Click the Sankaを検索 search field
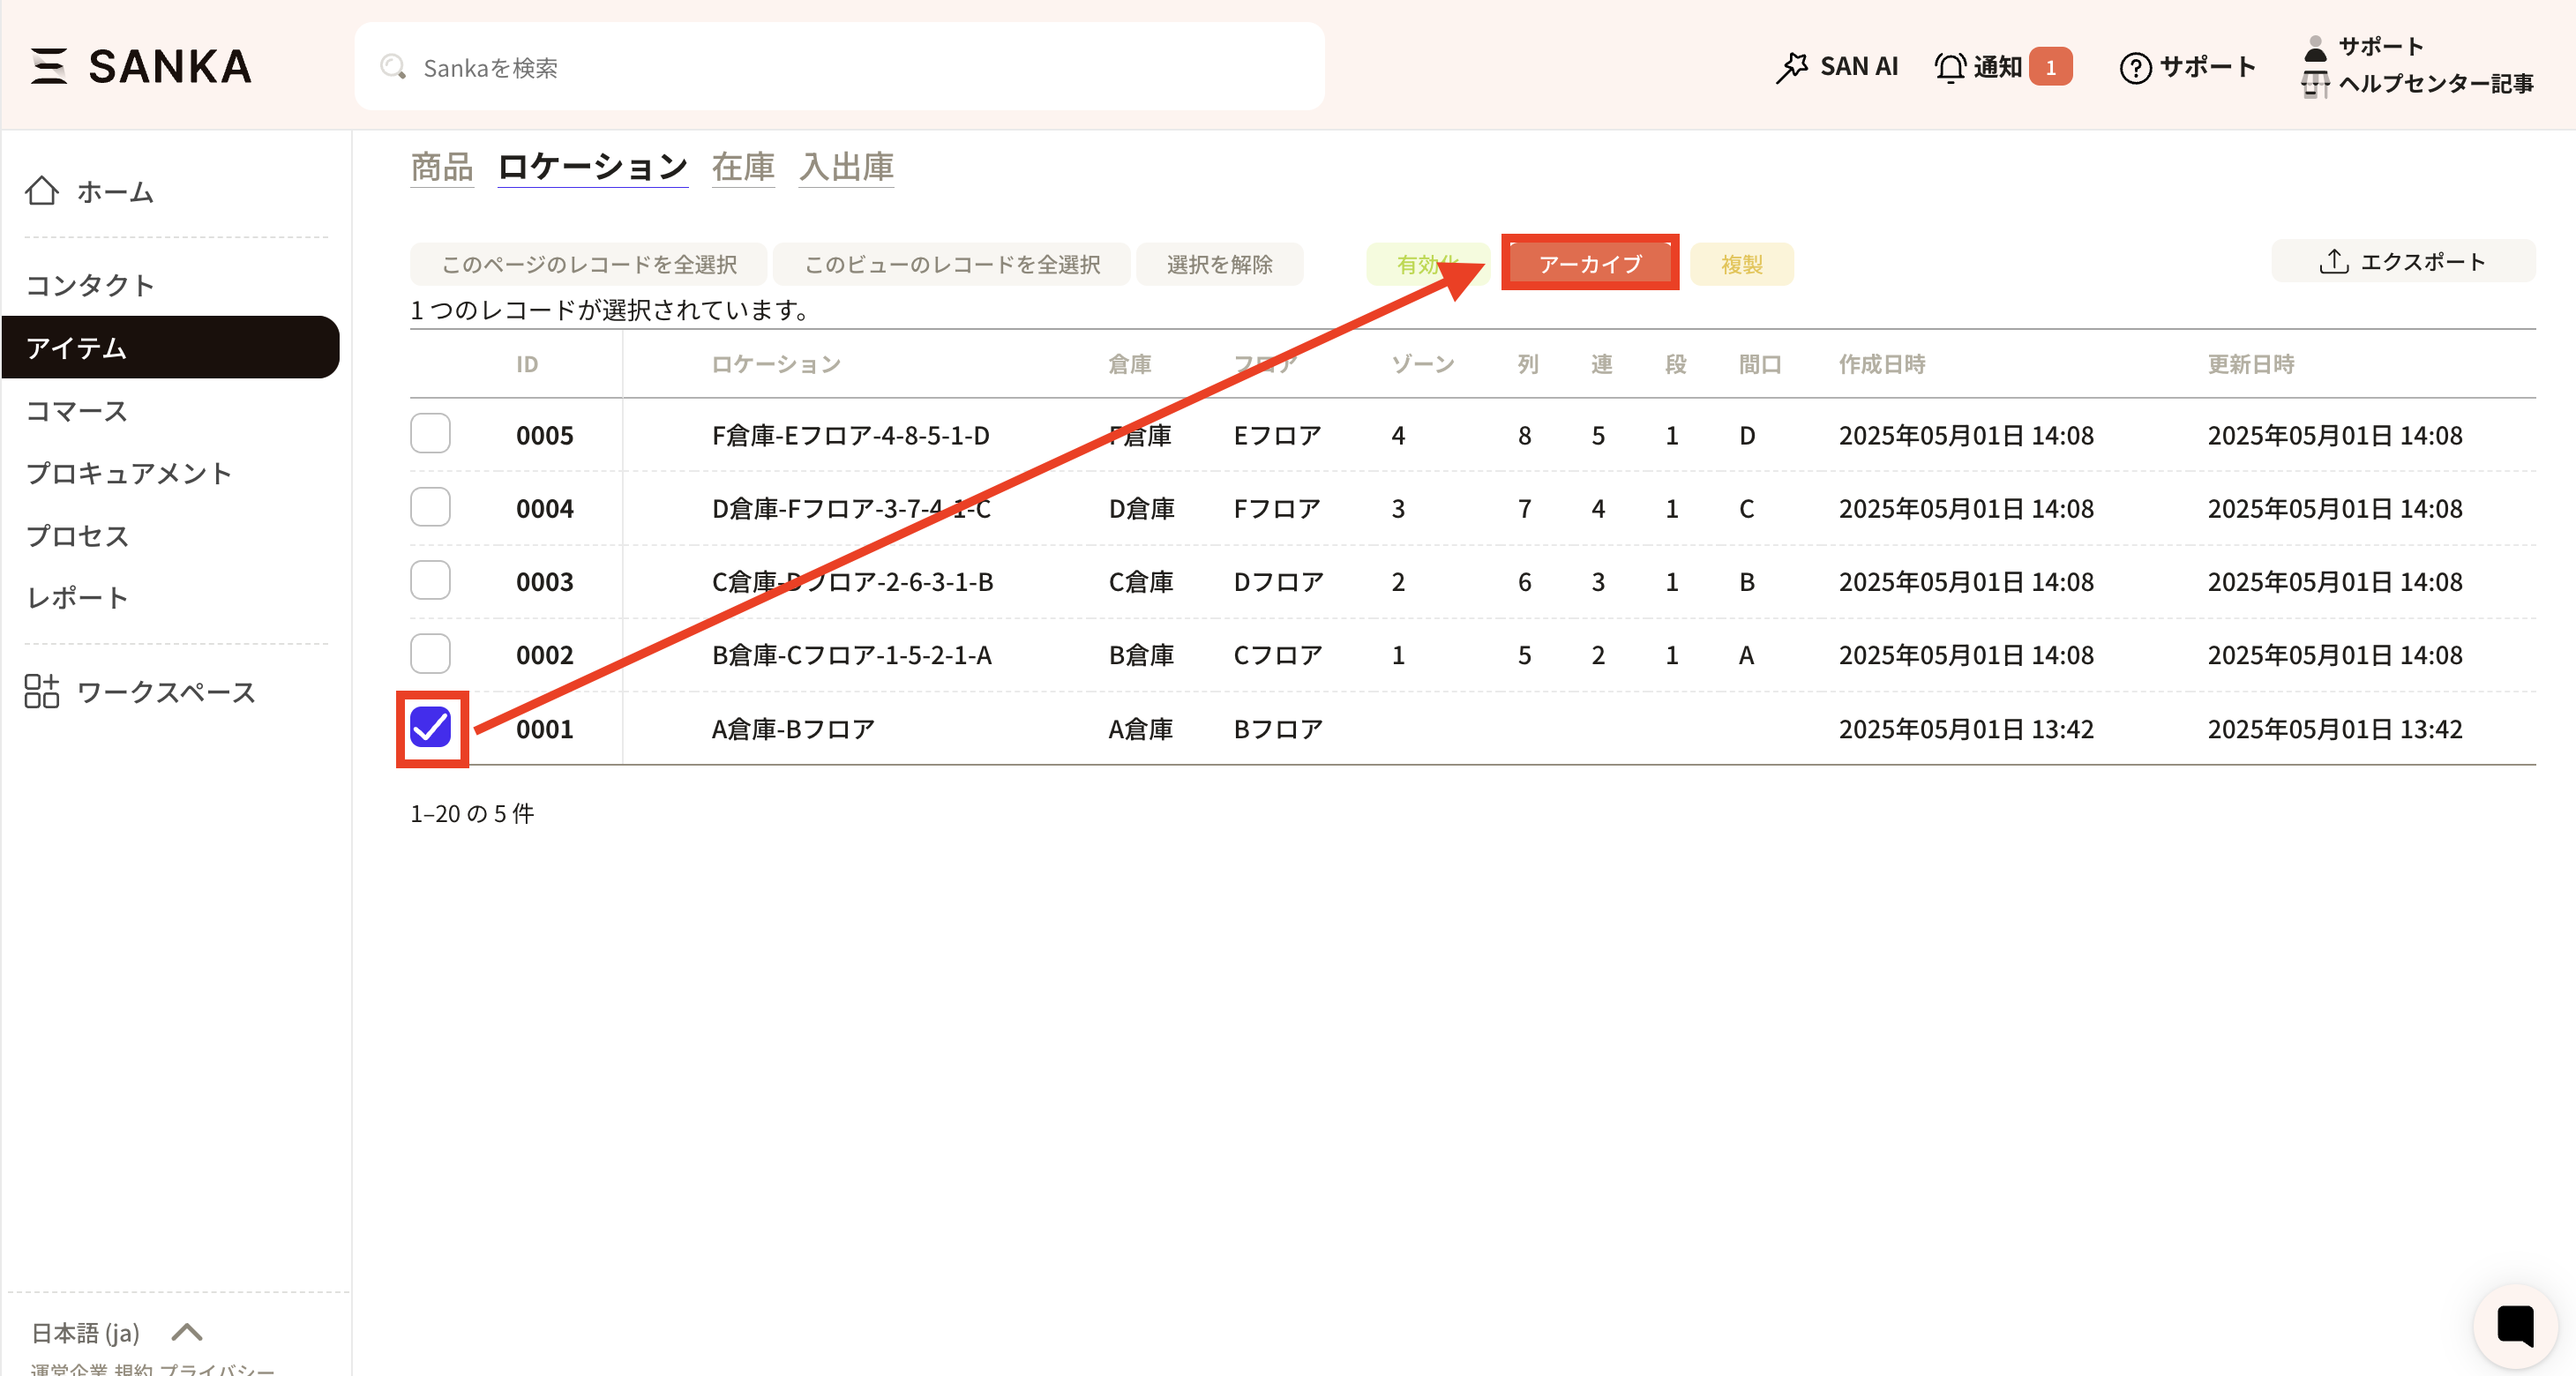2576x1376 pixels. click(x=840, y=67)
